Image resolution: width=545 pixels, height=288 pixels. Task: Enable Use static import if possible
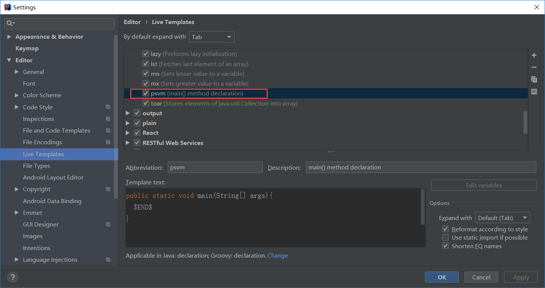tap(445, 238)
